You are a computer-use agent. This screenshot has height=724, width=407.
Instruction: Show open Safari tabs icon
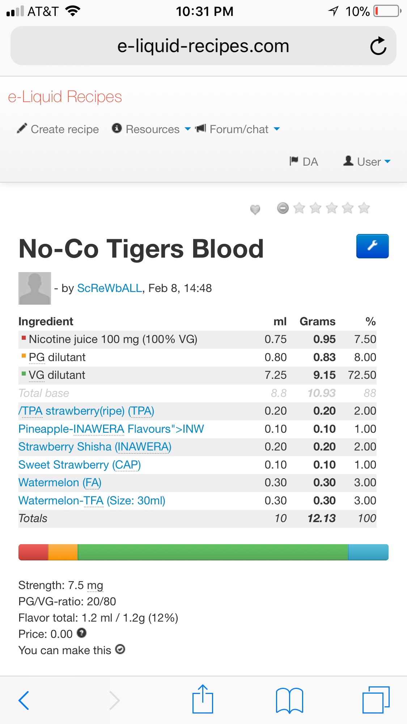(x=376, y=700)
